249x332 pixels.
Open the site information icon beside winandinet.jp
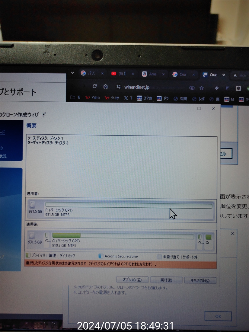coord(118,87)
